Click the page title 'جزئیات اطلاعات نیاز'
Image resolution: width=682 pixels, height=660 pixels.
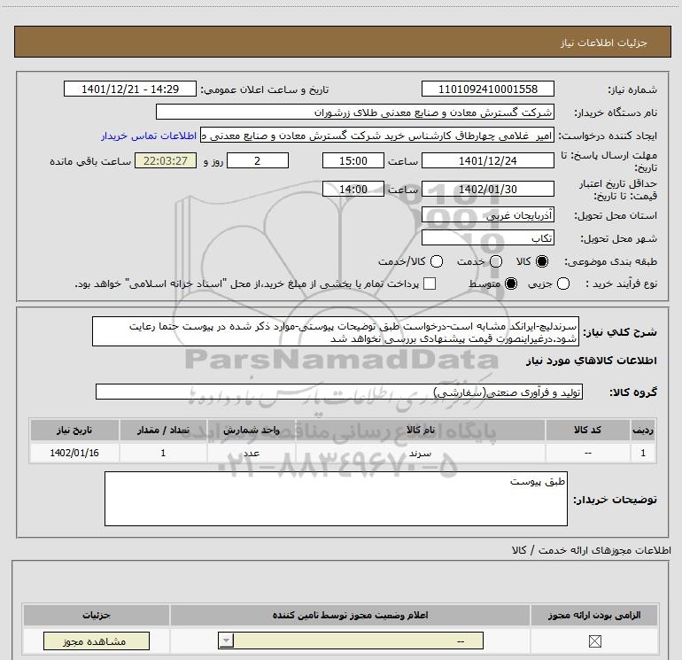point(604,43)
